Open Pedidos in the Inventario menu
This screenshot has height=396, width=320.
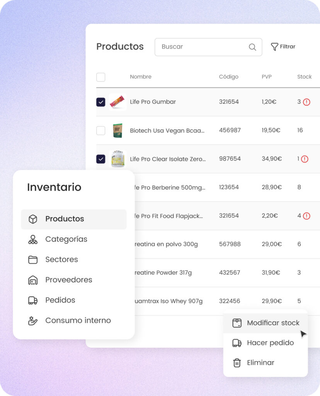tap(74, 300)
